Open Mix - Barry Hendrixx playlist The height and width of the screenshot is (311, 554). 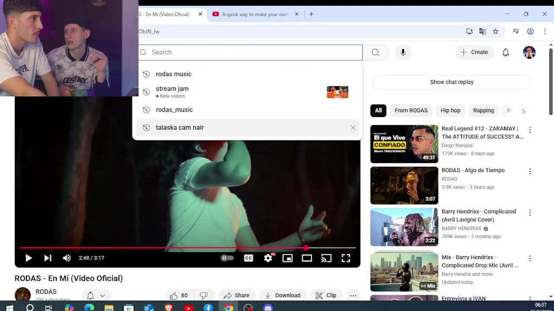pos(404,272)
